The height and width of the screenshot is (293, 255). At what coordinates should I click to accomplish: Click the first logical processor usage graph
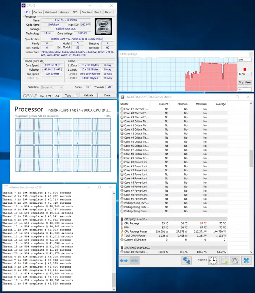[x=25, y=125]
